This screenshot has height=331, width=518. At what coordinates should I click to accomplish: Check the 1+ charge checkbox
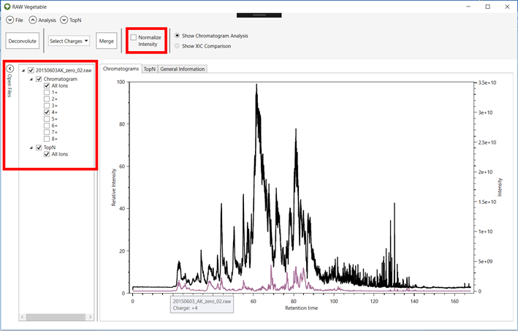(x=47, y=92)
